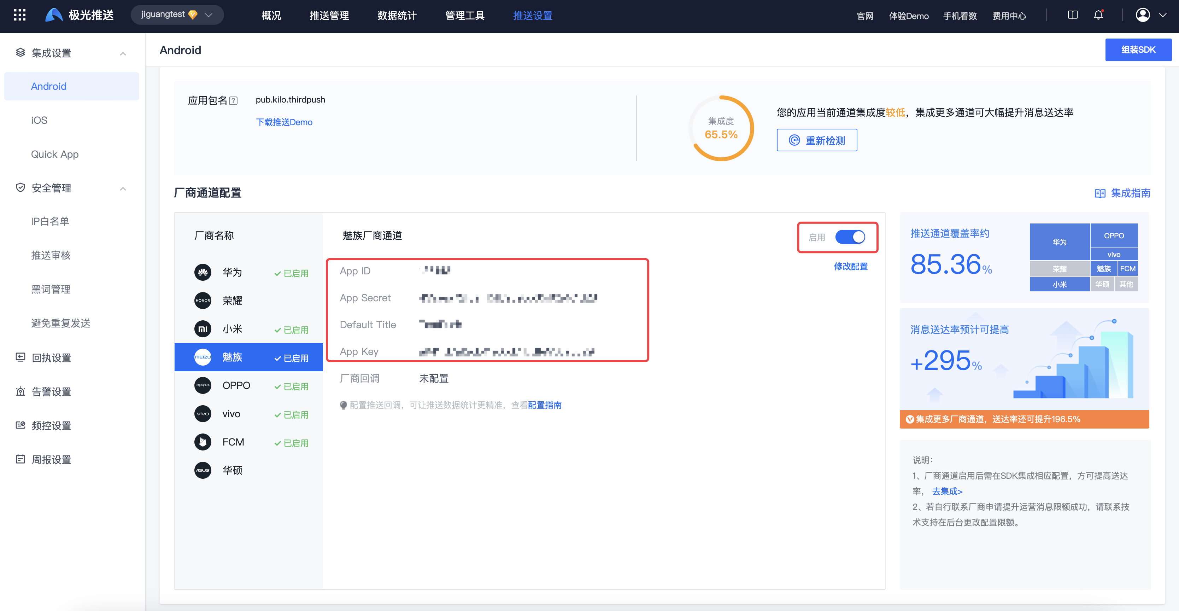Image resolution: width=1179 pixels, height=611 pixels.
Task: Select the 华硕 ASUS vendor icon
Action: (203, 470)
